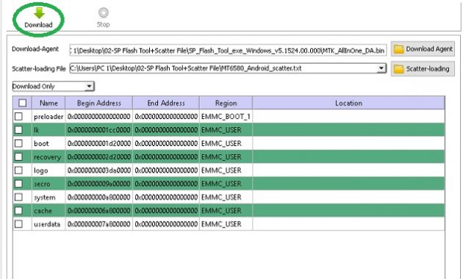Select the userdata name cell
463x279 pixels.
tap(49, 224)
